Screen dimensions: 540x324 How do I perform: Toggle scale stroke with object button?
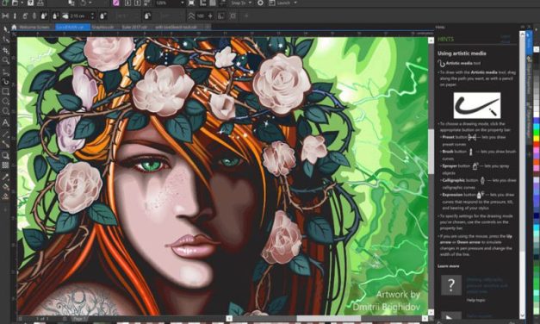point(220,16)
